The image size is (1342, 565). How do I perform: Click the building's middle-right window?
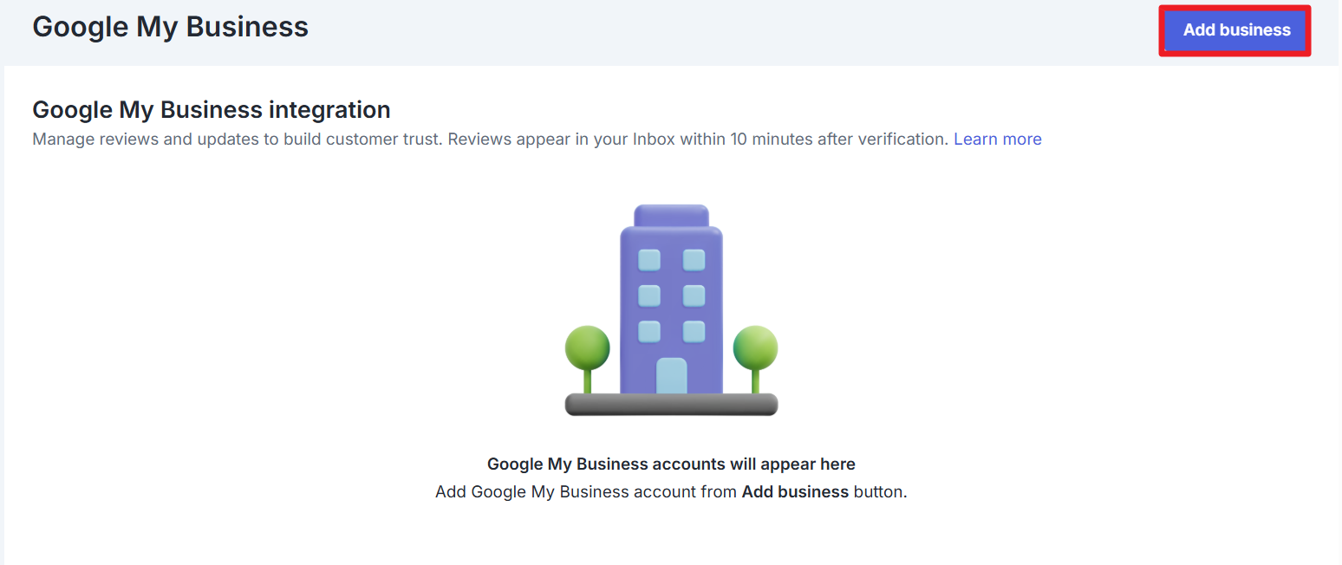(x=694, y=295)
